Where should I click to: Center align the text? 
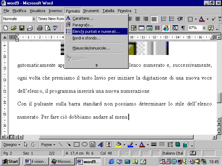coord(138,19)
